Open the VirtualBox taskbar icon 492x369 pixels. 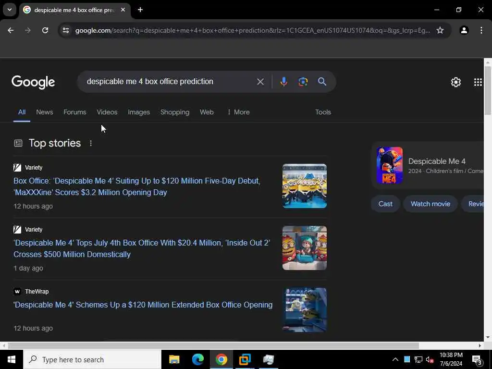point(245,359)
